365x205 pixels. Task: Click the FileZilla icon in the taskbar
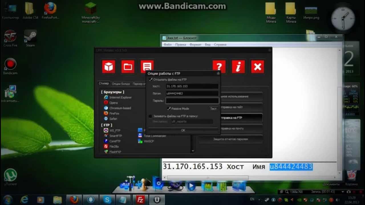point(140,200)
